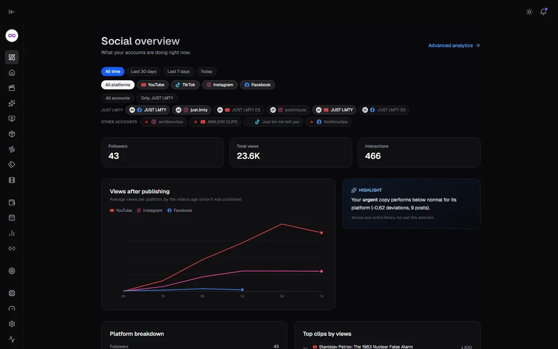Click the highlight text about urgent copy
Image resolution: width=558 pixels, height=349 pixels.
pyautogui.click(x=404, y=204)
